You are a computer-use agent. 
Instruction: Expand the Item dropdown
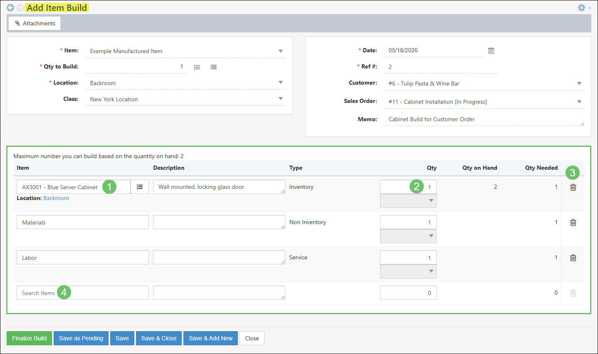coord(281,51)
